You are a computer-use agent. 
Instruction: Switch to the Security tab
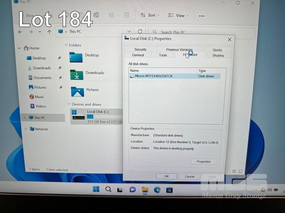140,50
